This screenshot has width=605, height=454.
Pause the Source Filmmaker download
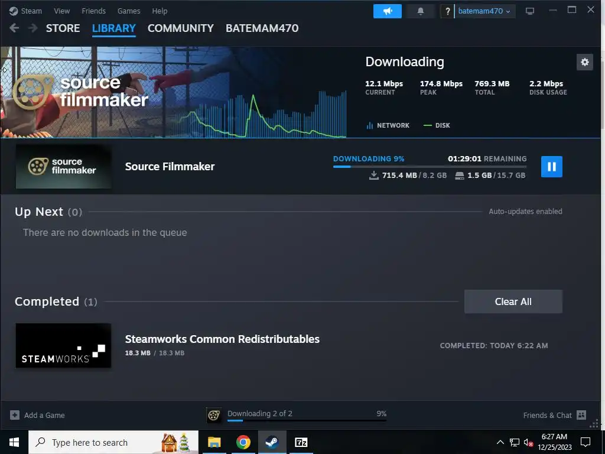551,167
